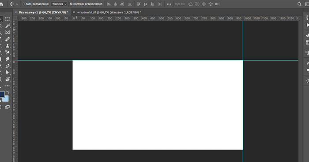The width and height of the screenshot is (309, 162).
Task: Click the vertical ruler on left
Action: click(x=15, y=91)
